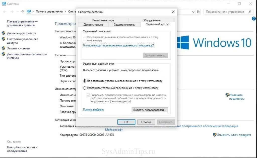Viewport: 257px width, 158px height.
Task: Click the Система window title icon
Action: tap(4, 3)
